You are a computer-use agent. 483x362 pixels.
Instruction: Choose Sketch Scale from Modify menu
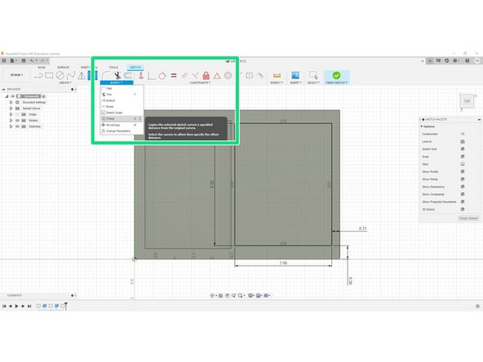(122, 113)
